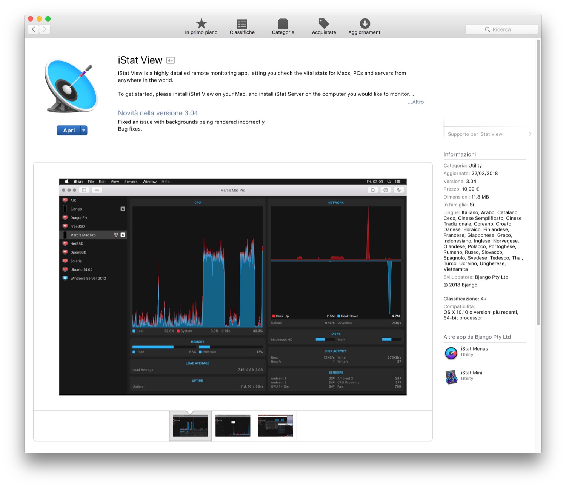566x488 pixels.
Task: Open the iStat Mini app icon
Action: pyautogui.click(x=451, y=377)
